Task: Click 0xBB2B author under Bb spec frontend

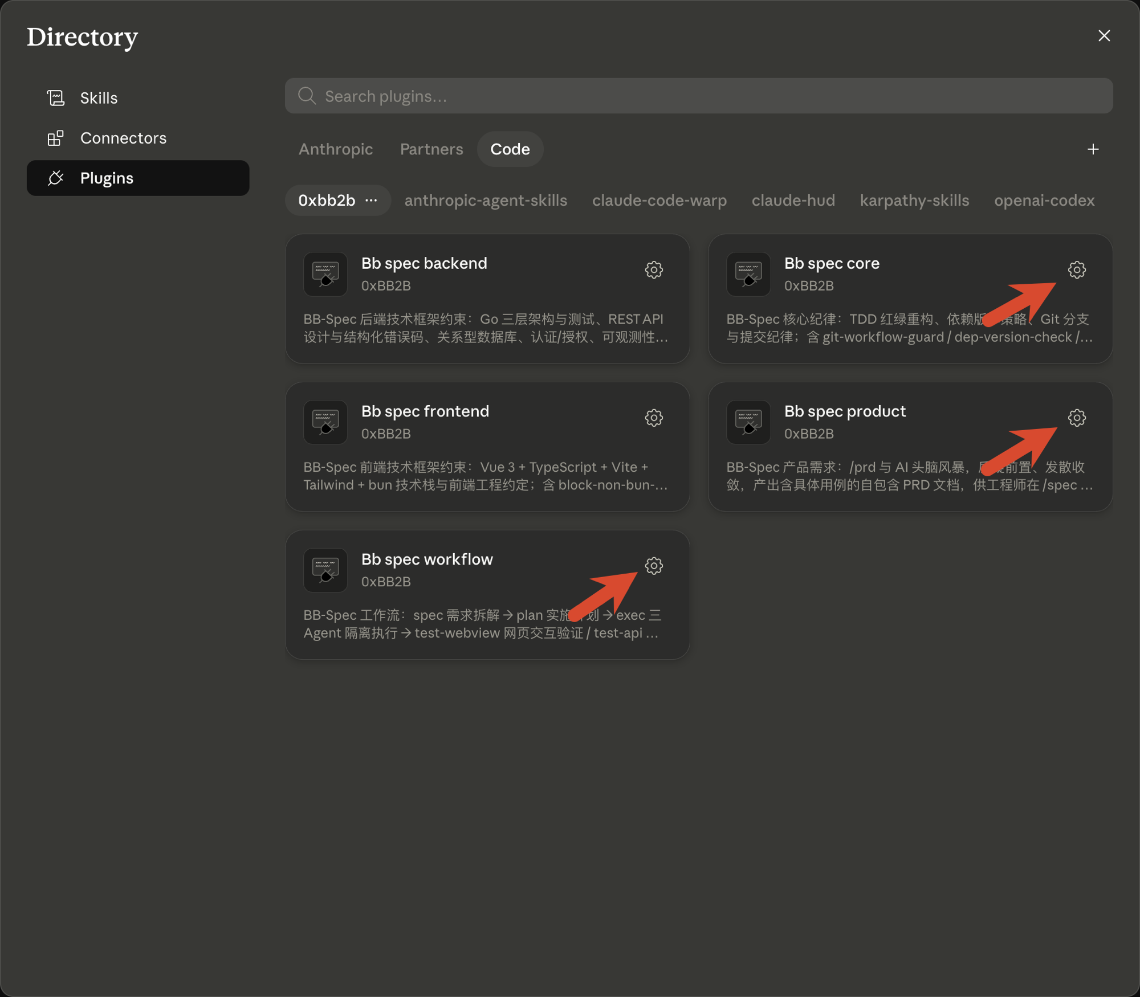Action: [386, 434]
